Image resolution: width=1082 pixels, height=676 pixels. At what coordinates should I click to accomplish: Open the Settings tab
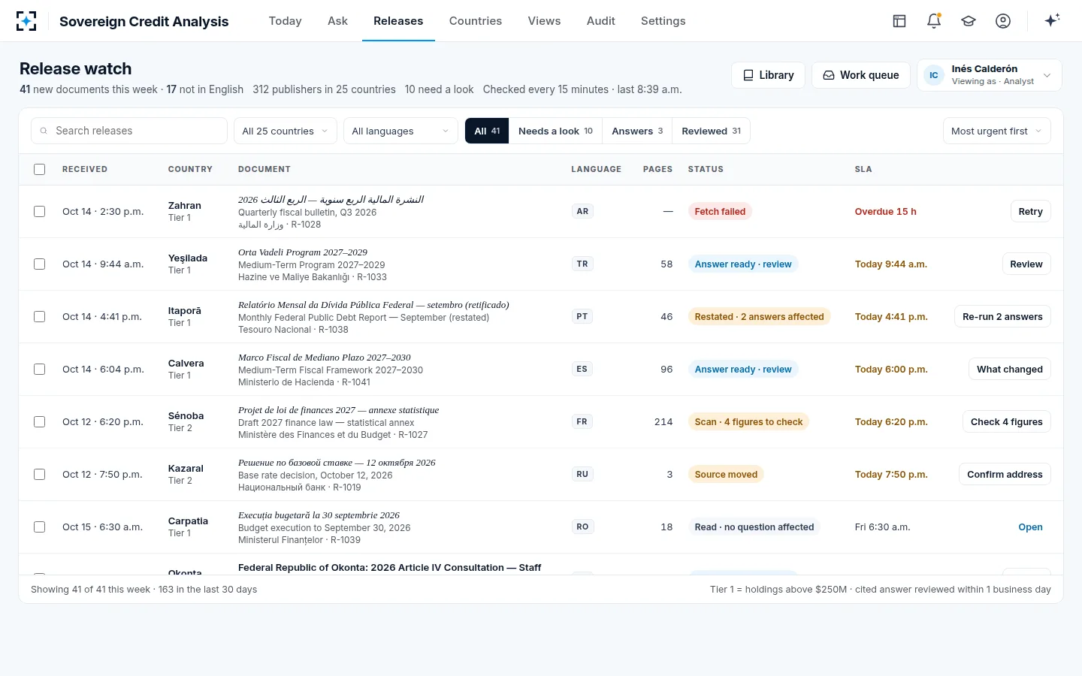pos(663,21)
